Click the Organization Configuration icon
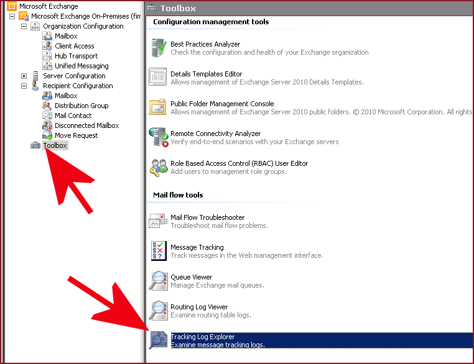The height and width of the screenshot is (364, 474). click(x=35, y=26)
